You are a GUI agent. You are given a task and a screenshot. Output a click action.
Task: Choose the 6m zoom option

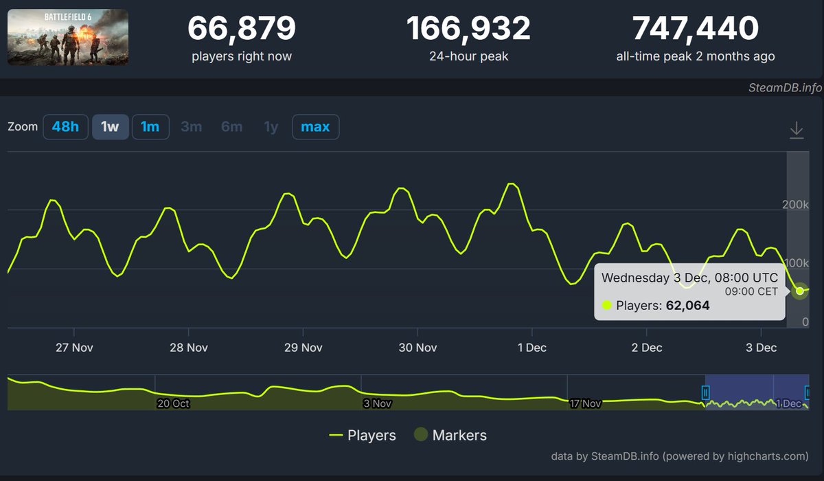[232, 127]
